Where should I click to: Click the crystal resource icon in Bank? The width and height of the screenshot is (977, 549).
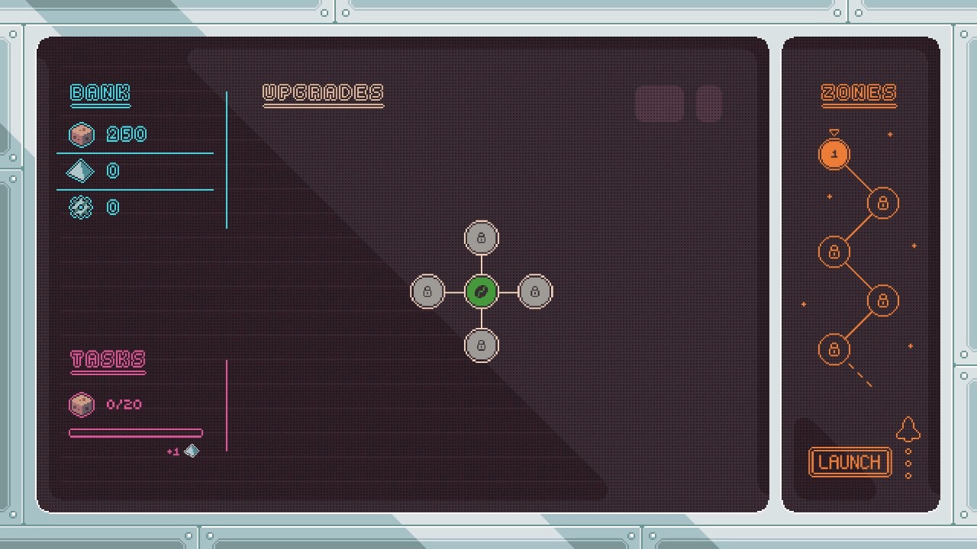[81, 172]
